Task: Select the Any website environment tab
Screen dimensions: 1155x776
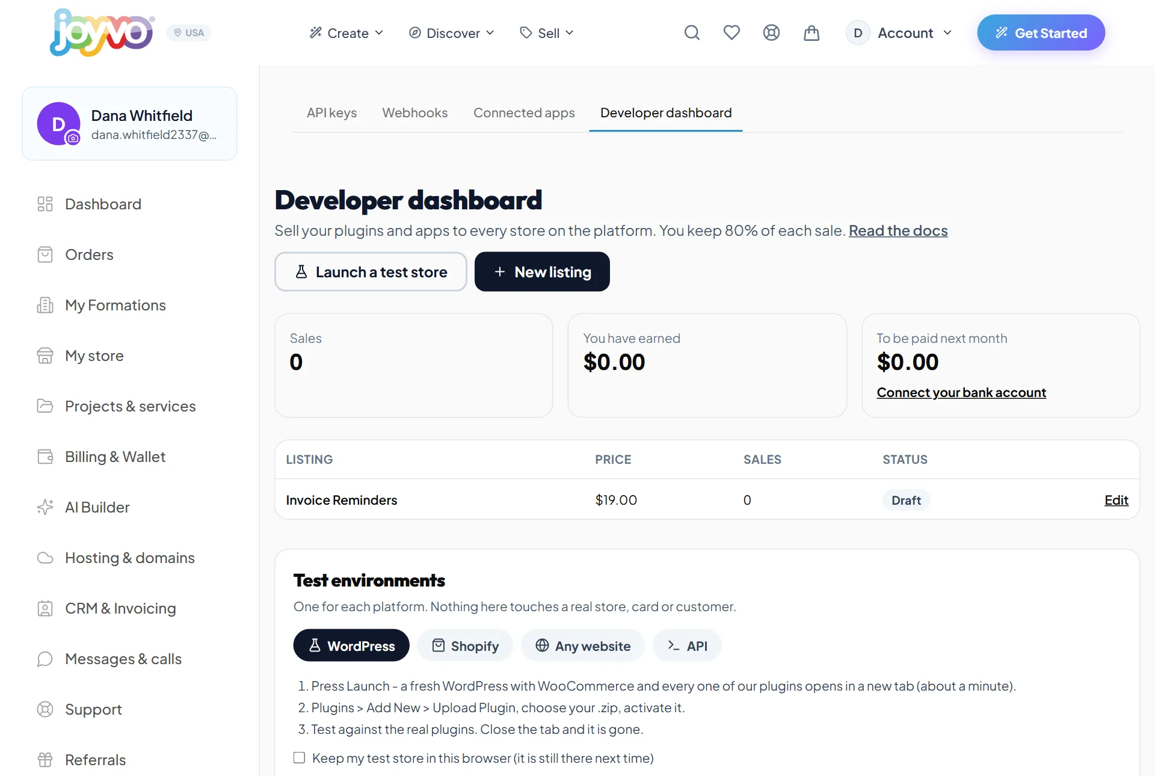Action: click(583, 645)
